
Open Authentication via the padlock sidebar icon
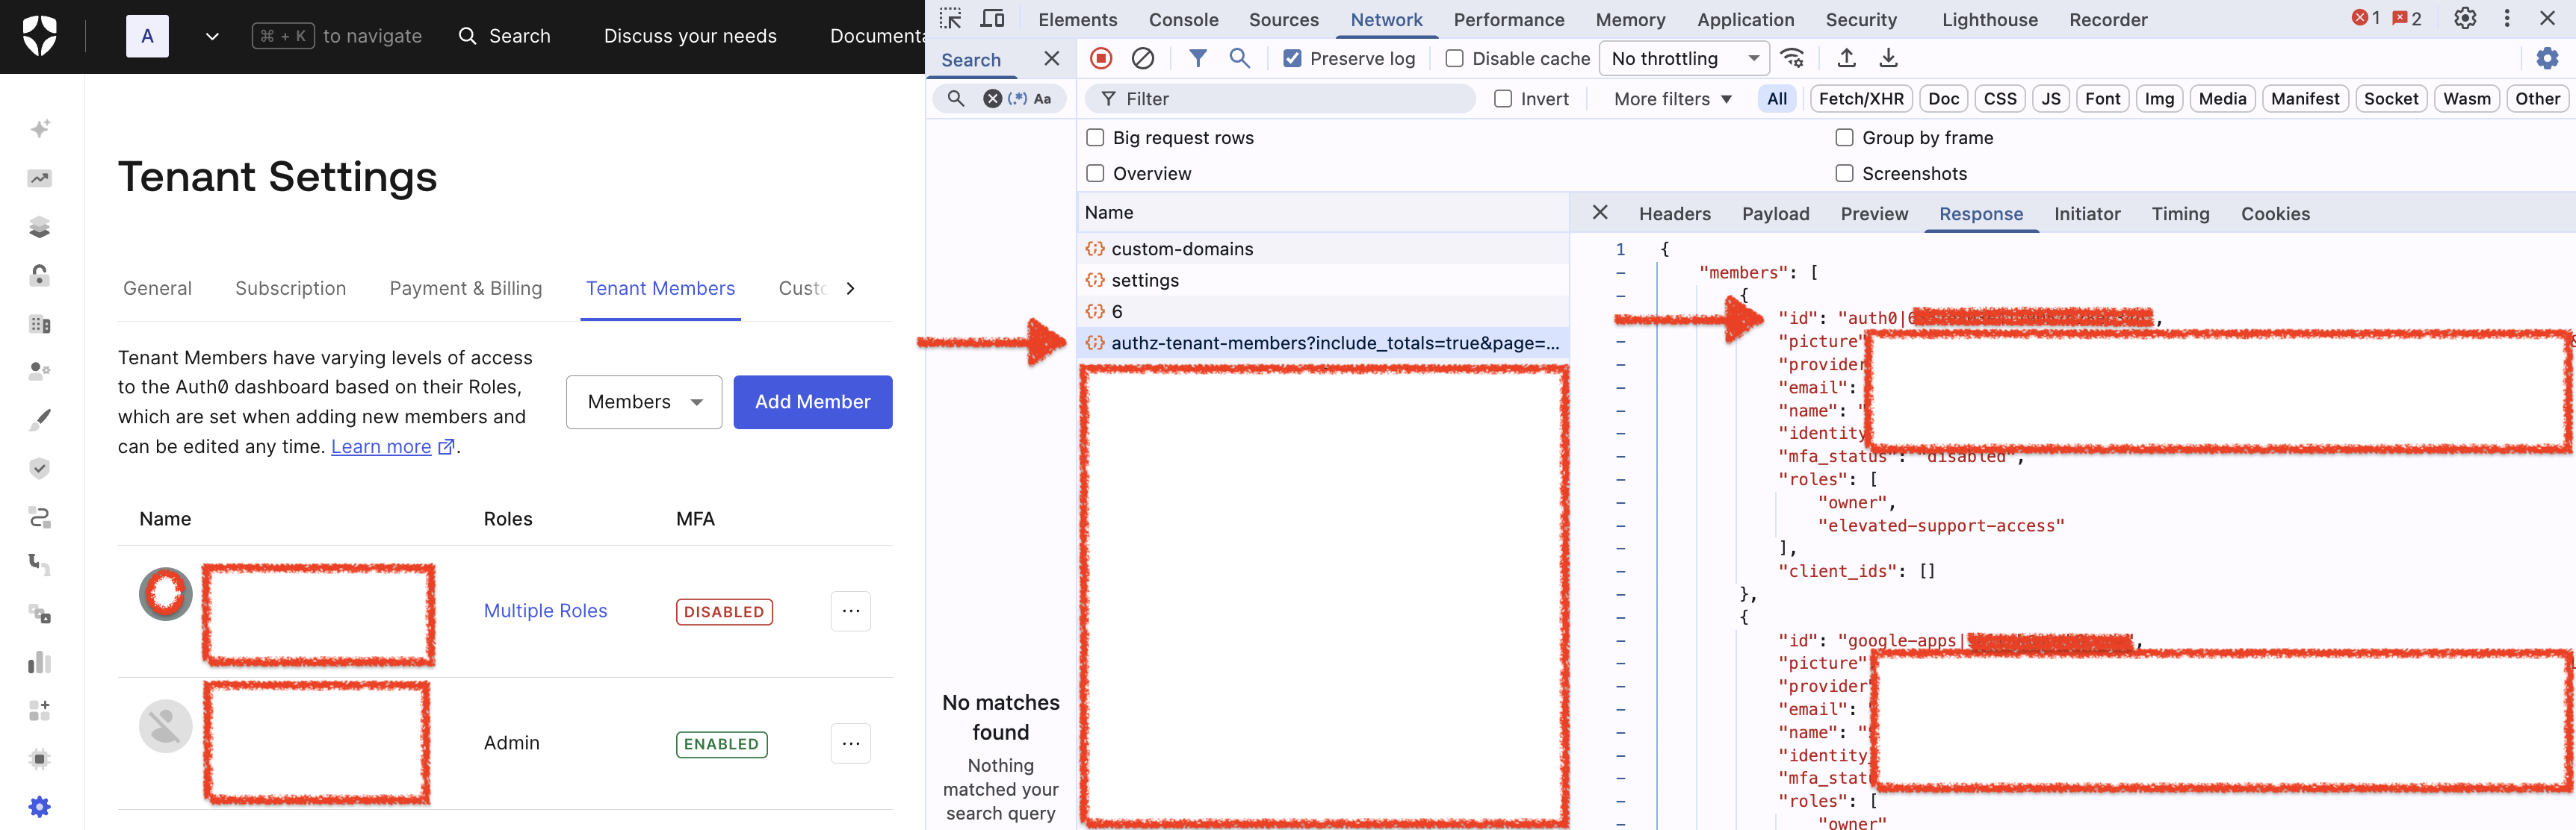[40, 275]
